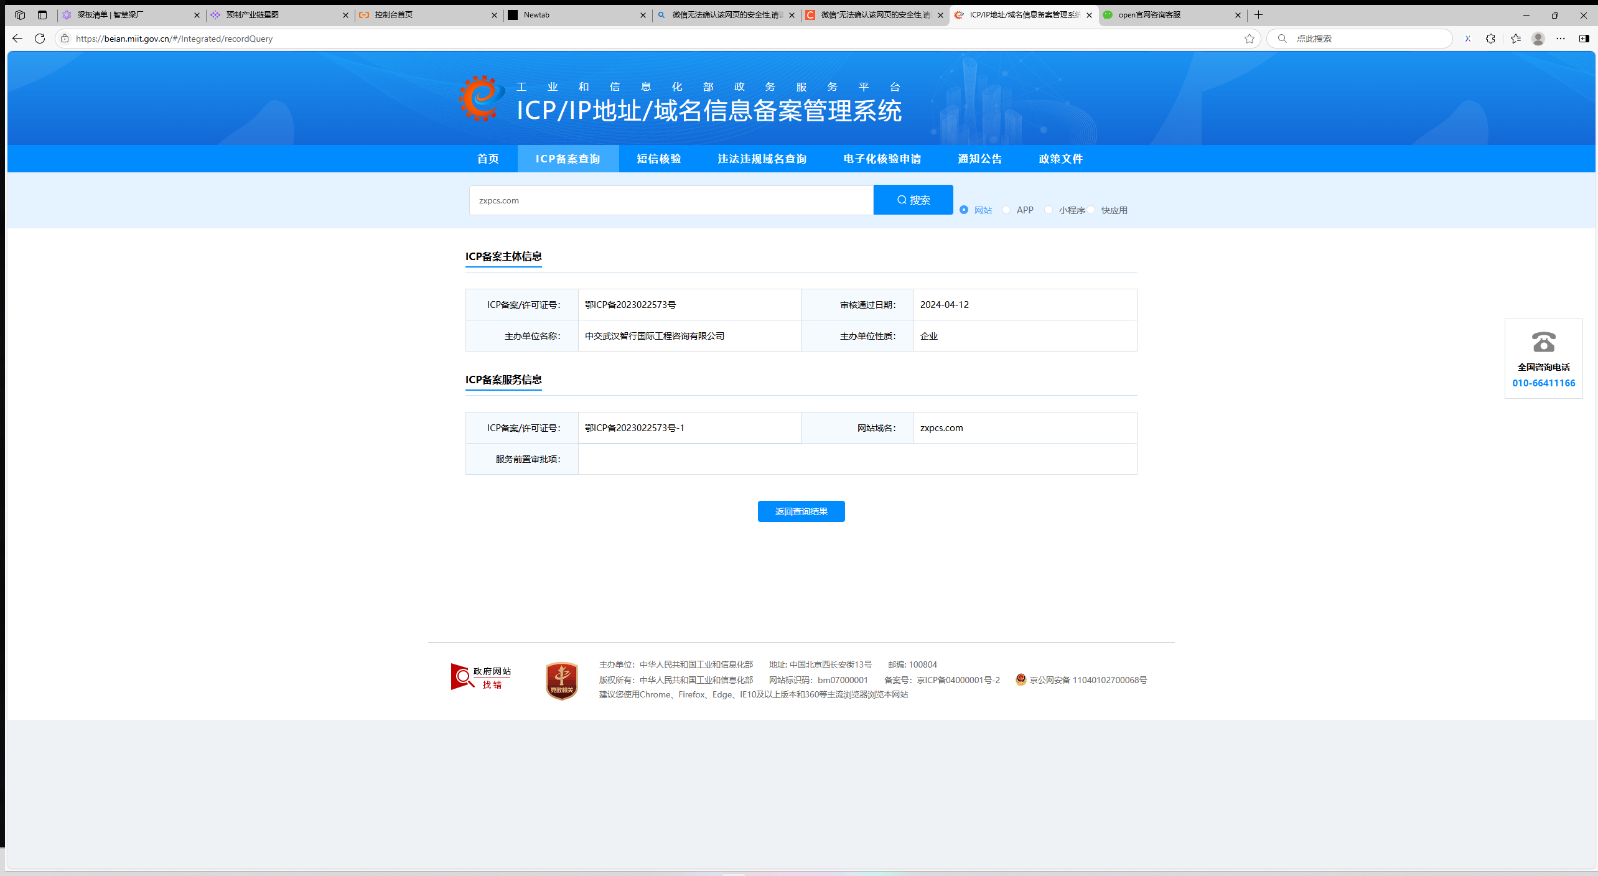Click the 党政机关 badge icon

tap(561, 680)
